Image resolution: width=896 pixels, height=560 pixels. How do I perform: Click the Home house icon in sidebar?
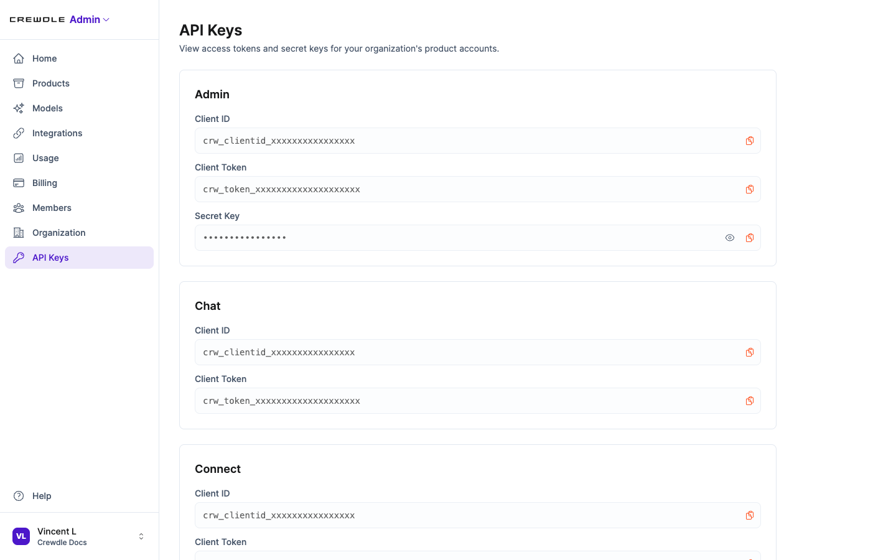point(19,58)
